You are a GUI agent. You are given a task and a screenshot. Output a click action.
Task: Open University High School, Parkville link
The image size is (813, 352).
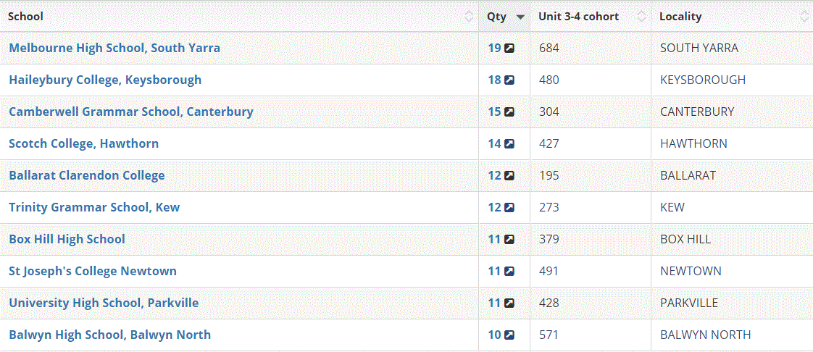pyautogui.click(x=104, y=303)
